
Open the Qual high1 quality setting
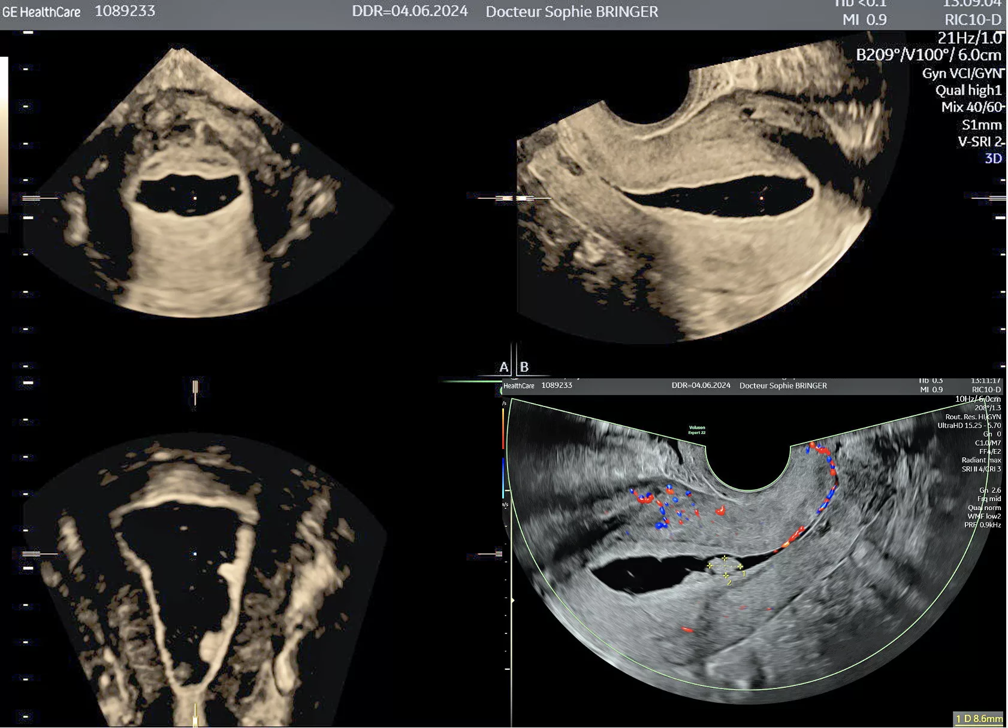click(968, 90)
